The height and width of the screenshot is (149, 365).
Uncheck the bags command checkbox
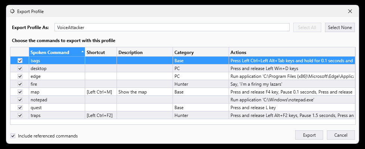20,61
